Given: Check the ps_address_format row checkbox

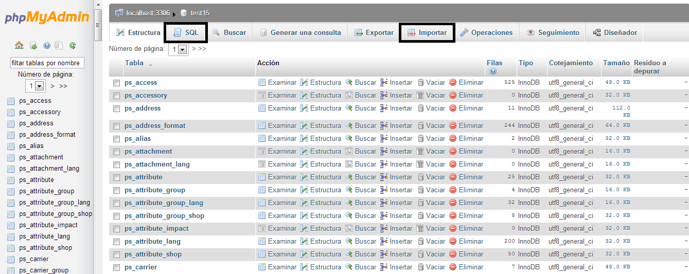Looking at the screenshot, I should [x=116, y=126].
